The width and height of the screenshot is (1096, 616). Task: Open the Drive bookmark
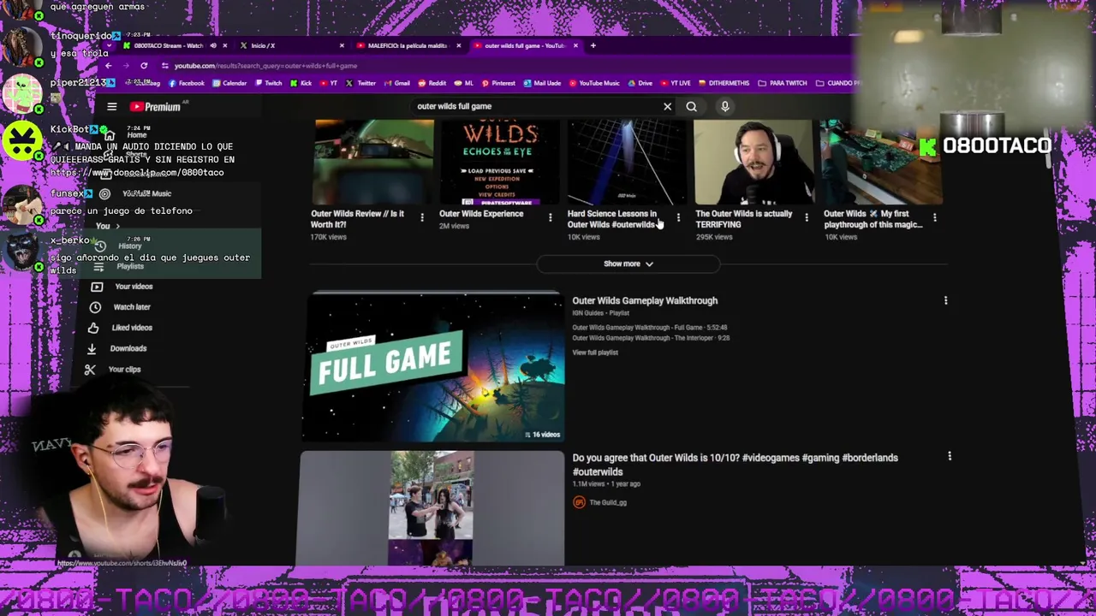tap(640, 83)
